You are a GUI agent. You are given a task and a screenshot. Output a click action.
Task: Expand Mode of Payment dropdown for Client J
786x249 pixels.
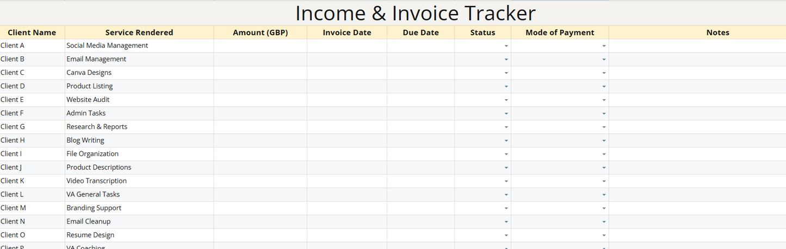(x=604, y=168)
